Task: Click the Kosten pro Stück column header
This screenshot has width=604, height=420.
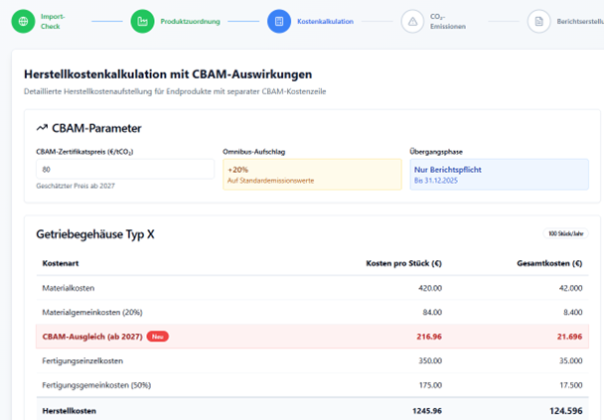Action: (402, 264)
